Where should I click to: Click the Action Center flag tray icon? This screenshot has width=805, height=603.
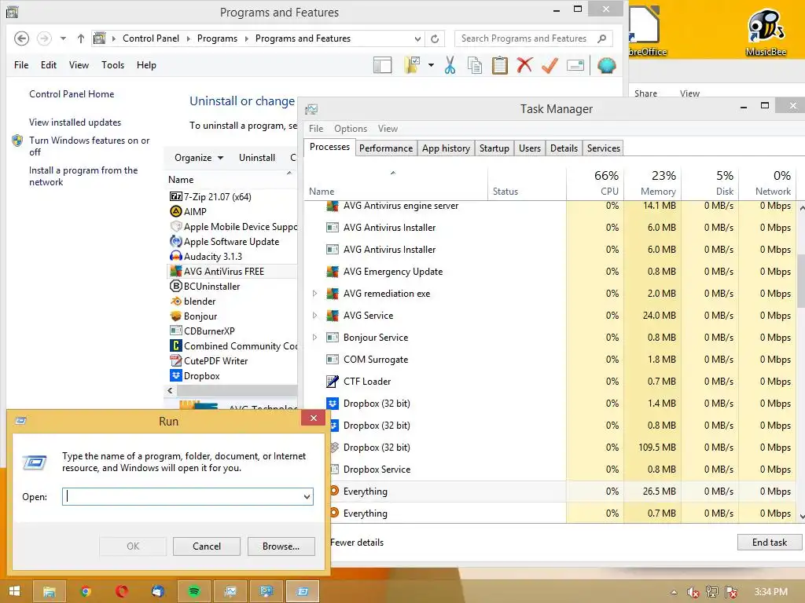tap(731, 592)
